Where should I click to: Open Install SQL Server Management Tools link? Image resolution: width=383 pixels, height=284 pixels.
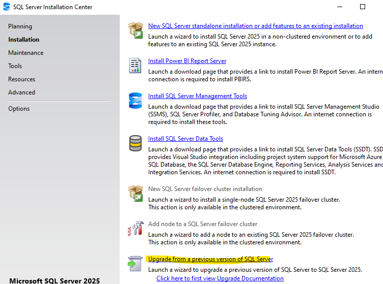(x=198, y=96)
